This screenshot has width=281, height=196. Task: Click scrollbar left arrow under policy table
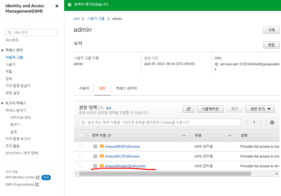coord(76,174)
